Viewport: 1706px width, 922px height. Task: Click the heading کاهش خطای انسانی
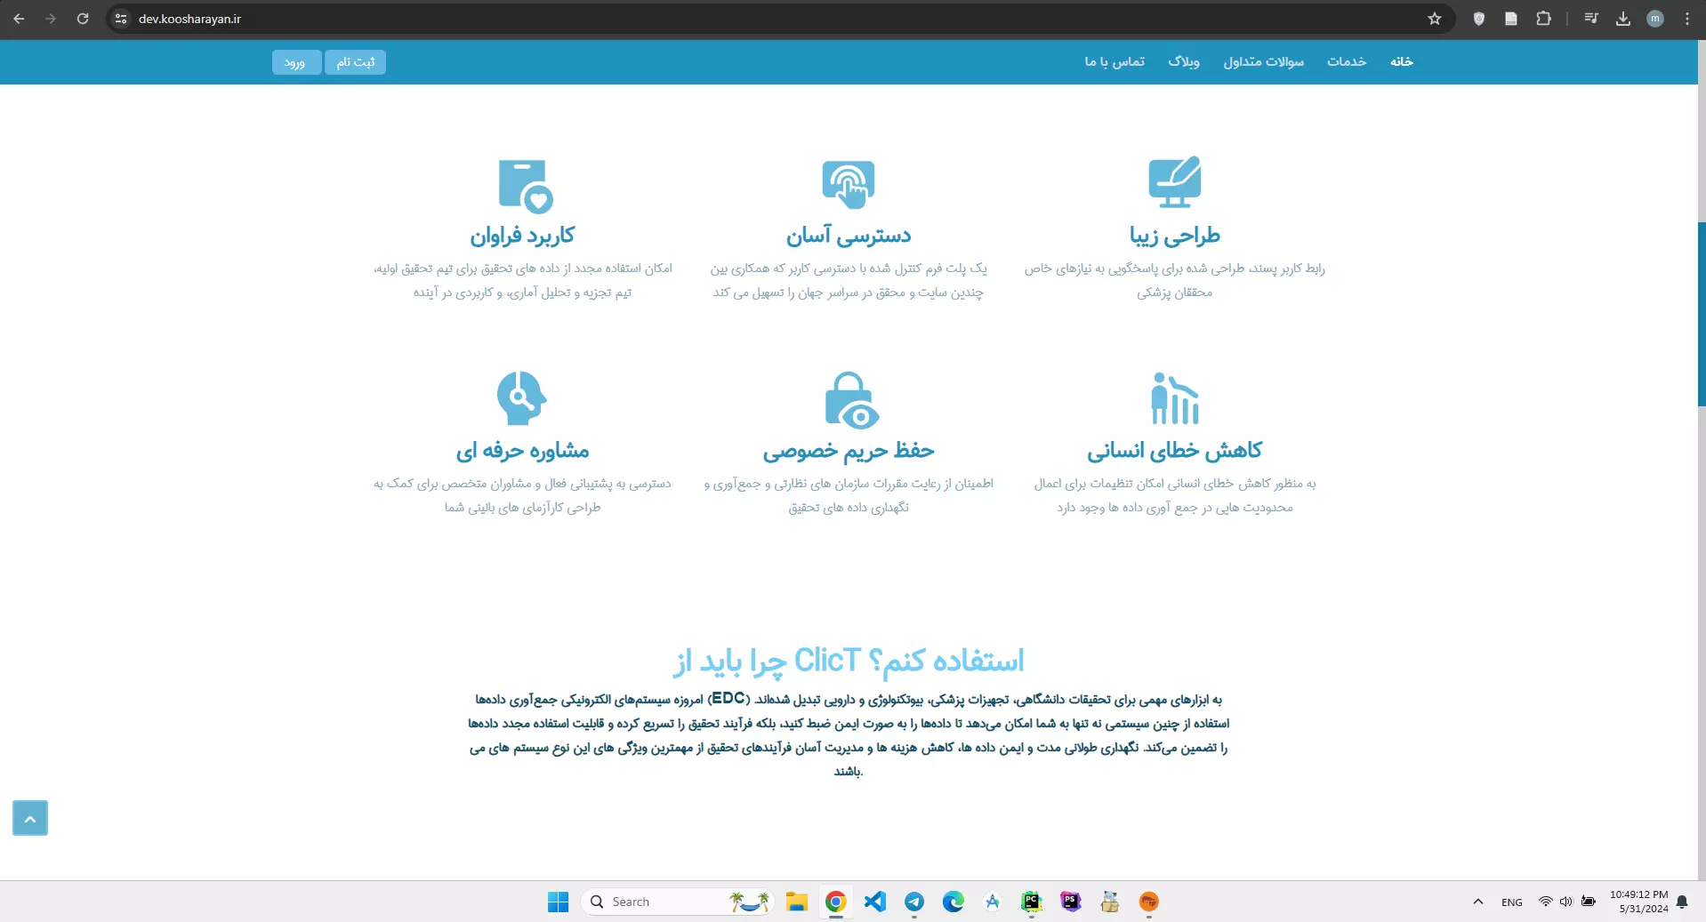click(x=1174, y=451)
